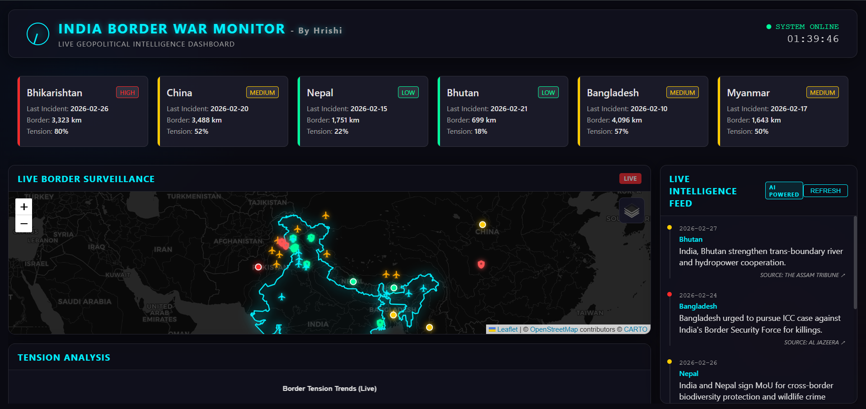Image resolution: width=866 pixels, height=409 pixels.
Task: Click the red marker pin near Pakistan
Action: tap(258, 267)
